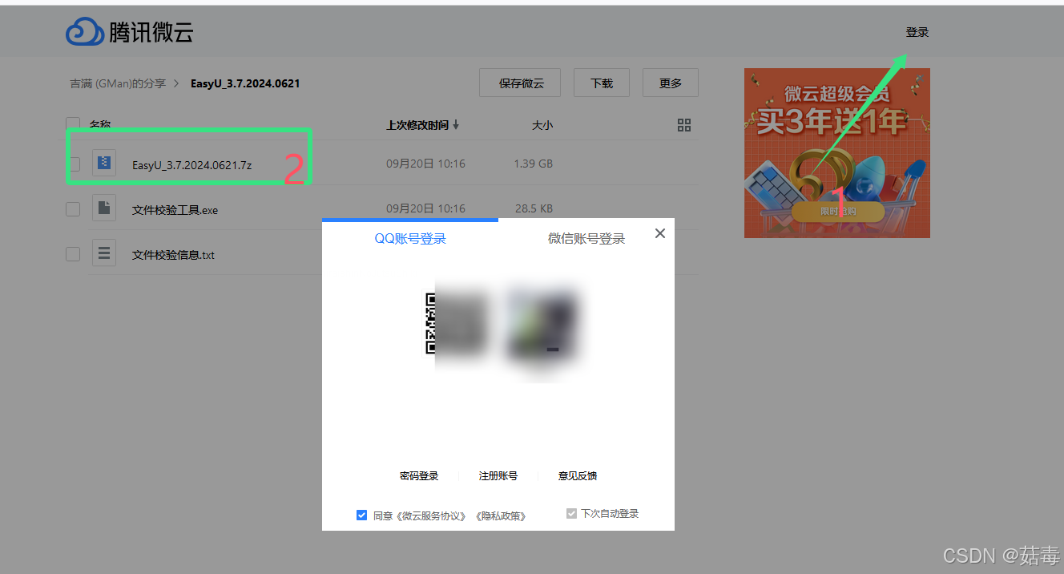Viewport: 1064px width, 574px height.
Task: Click 意见反馈 link
Action: tap(578, 476)
